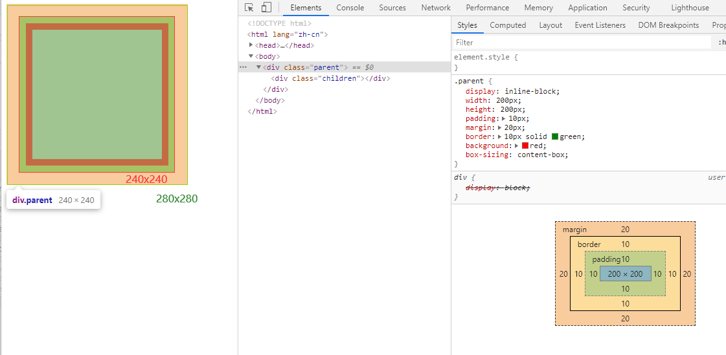Select the Computed sub-tab
The height and width of the screenshot is (355, 726).
pyautogui.click(x=508, y=25)
